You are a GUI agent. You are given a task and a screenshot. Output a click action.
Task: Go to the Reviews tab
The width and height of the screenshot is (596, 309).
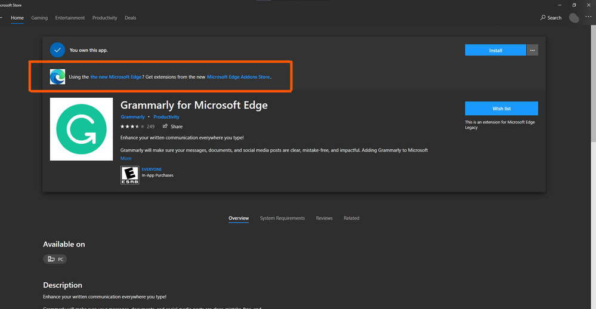point(324,218)
